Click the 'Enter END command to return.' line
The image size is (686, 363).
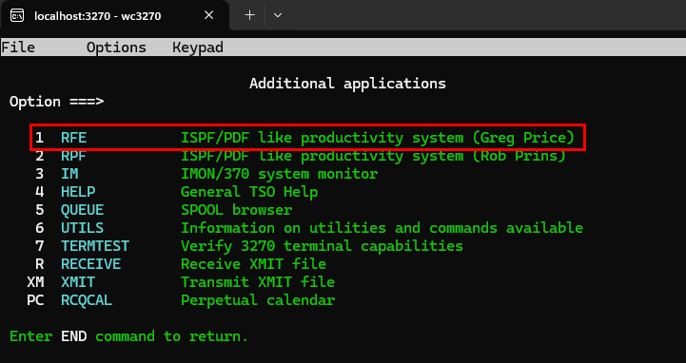129,336
